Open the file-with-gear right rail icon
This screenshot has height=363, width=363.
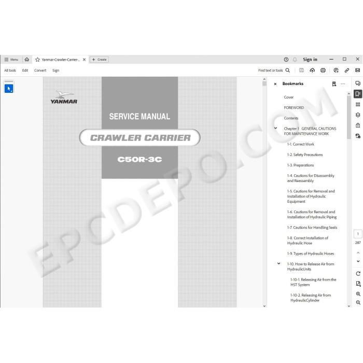tap(358, 136)
